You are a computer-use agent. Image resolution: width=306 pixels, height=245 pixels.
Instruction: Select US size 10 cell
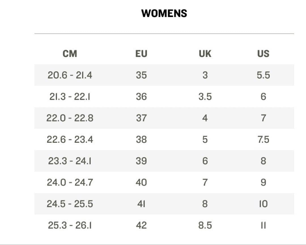tap(263, 204)
